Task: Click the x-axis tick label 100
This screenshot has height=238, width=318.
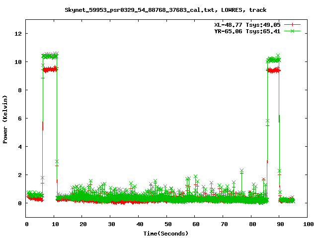Action: [308, 224]
